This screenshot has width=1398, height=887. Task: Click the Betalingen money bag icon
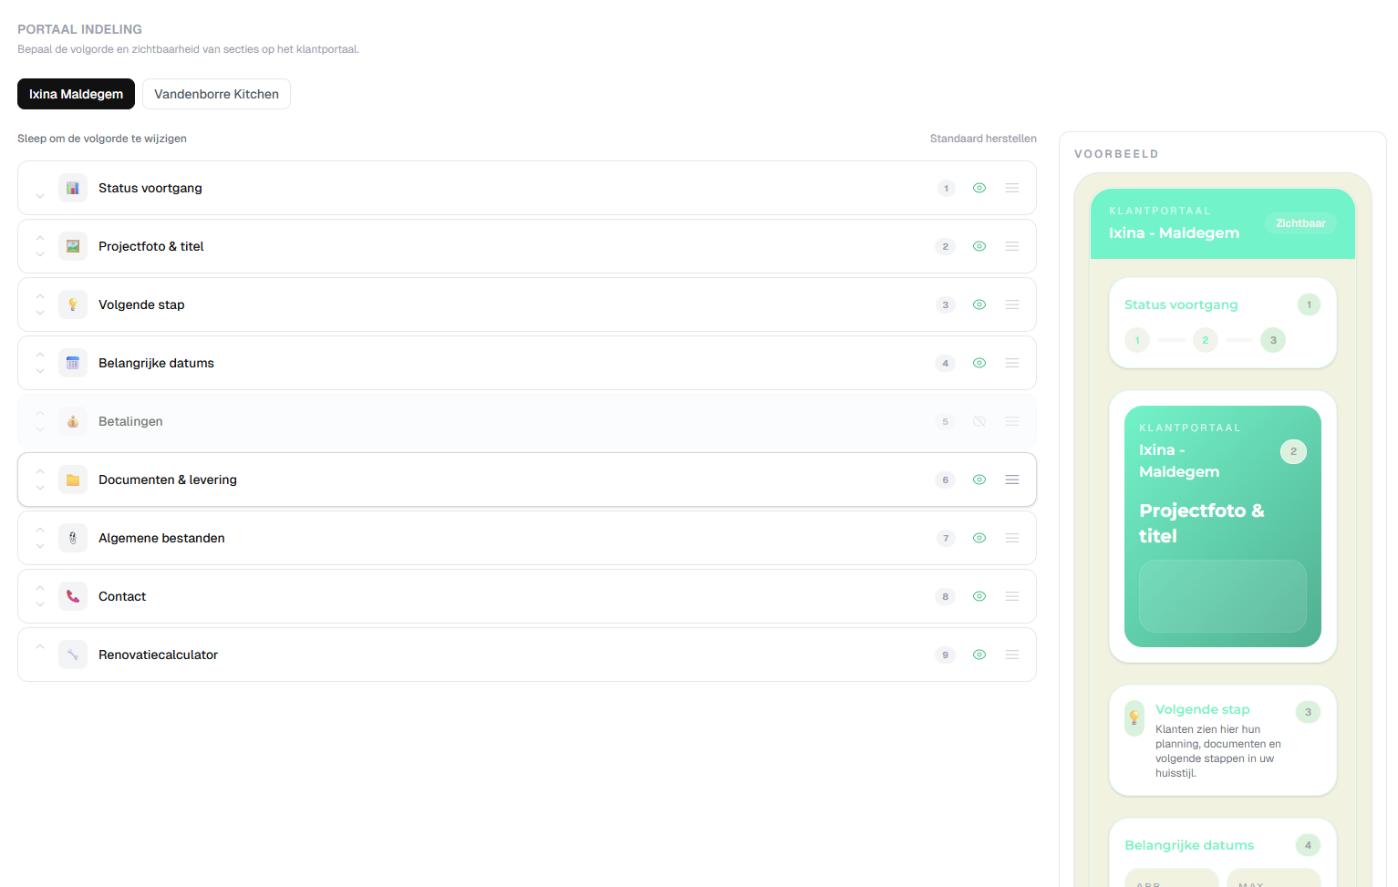(x=73, y=421)
